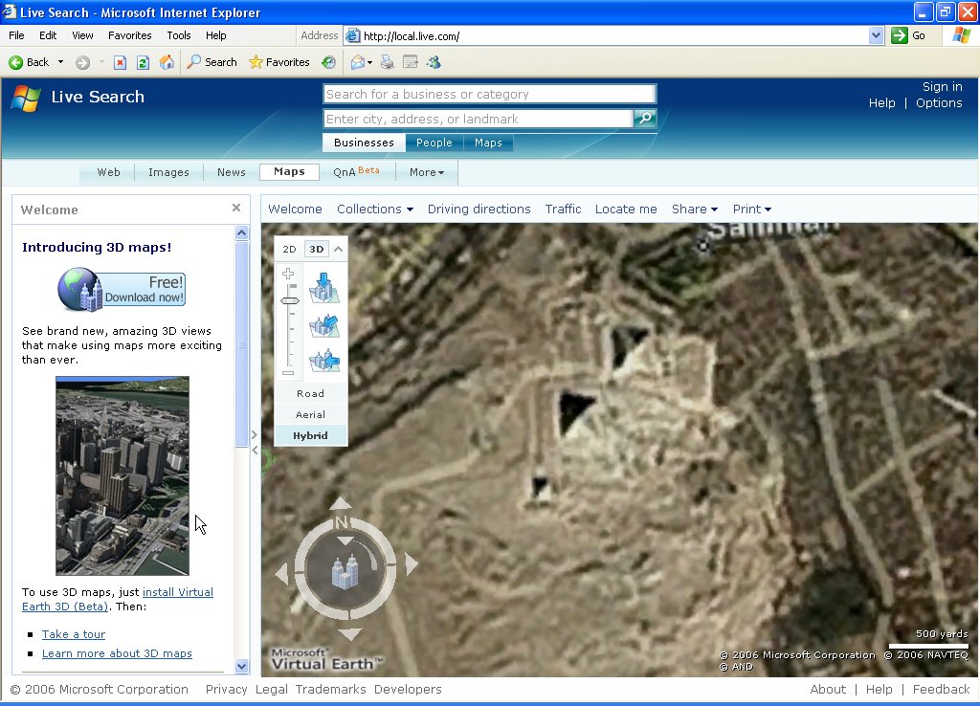Click the IE Forward arrow icon
Screen dimensions: 980x706
point(82,62)
